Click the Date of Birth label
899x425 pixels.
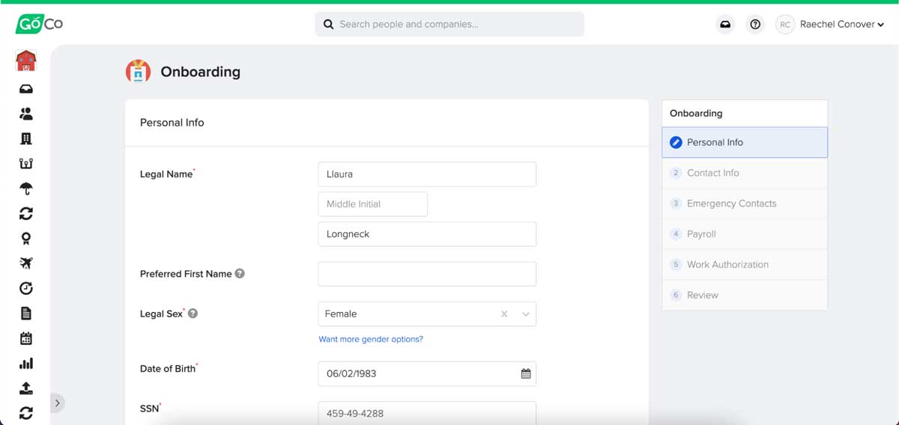click(168, 369)
